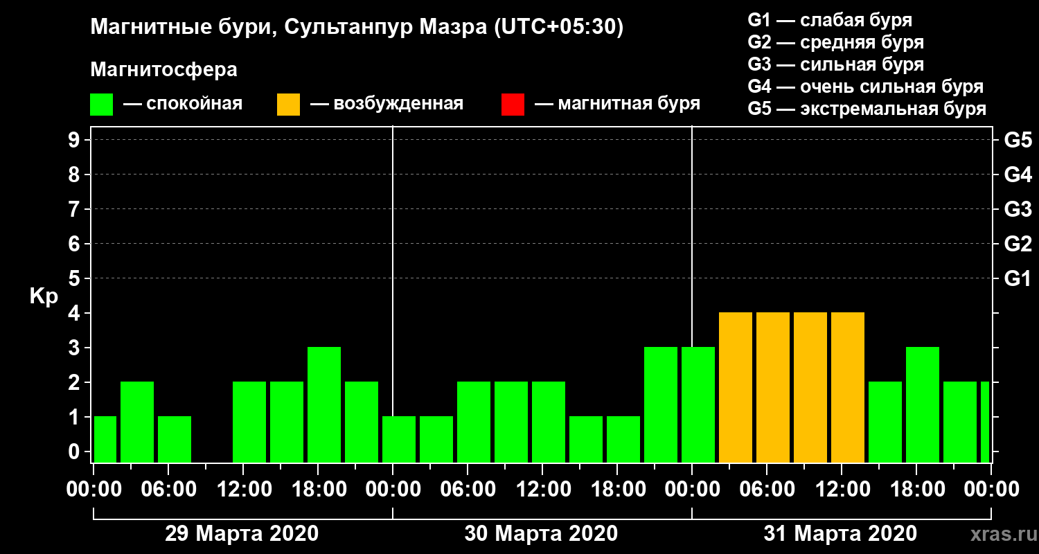Click the «G5 — экстремальная буря» legend line
The width and height of the screenshot is (1039, 554).
[x=867, y=109]
